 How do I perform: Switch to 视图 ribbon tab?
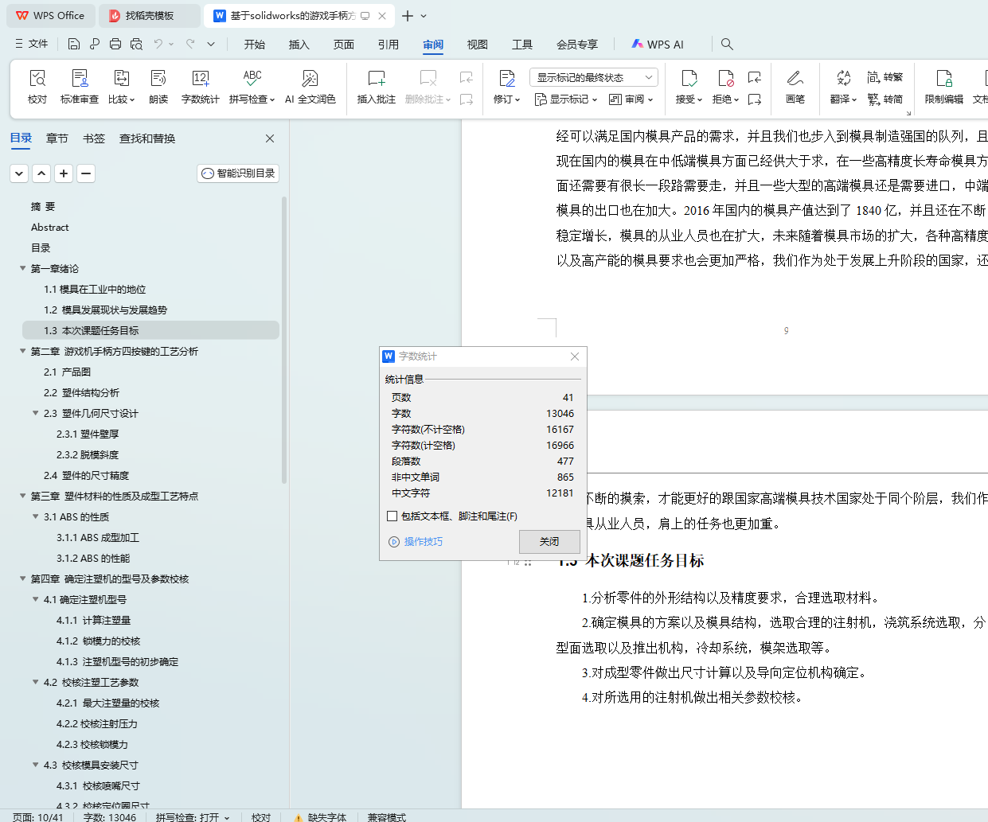pyautogui.click(x=478, y=45)
